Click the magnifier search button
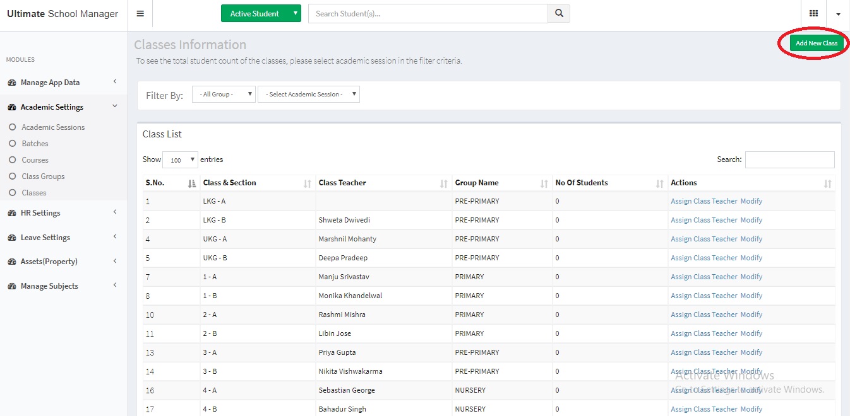 tap(559, 13)
